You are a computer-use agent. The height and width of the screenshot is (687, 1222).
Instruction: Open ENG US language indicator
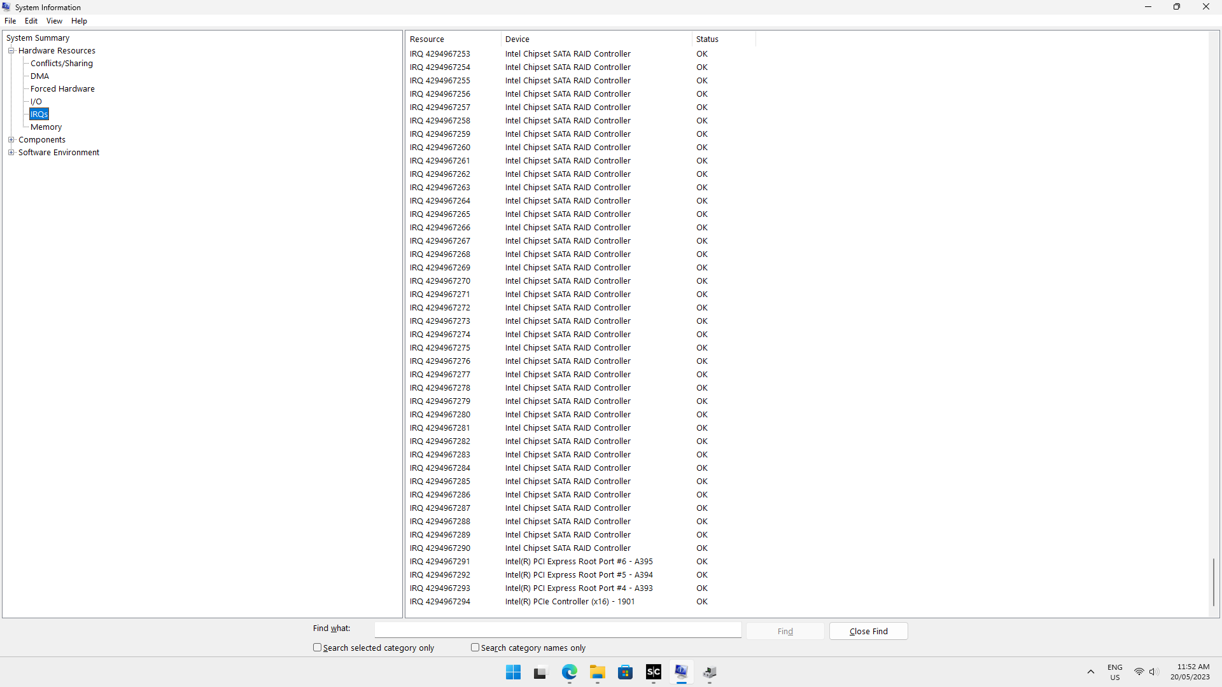pyautogui.click(x=1114, y=672)
